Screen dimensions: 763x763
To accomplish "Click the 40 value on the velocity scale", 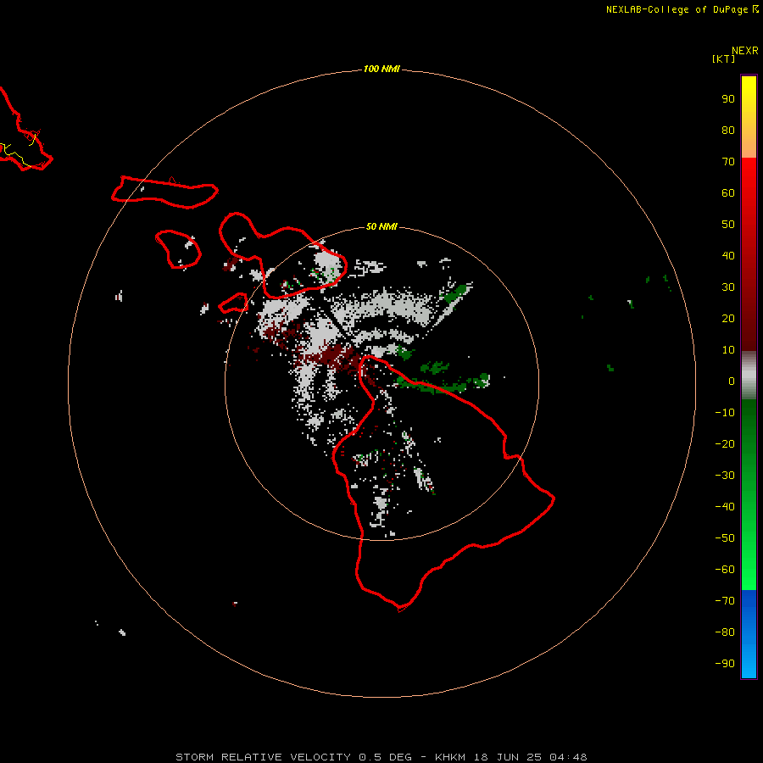I will [728, 255].
